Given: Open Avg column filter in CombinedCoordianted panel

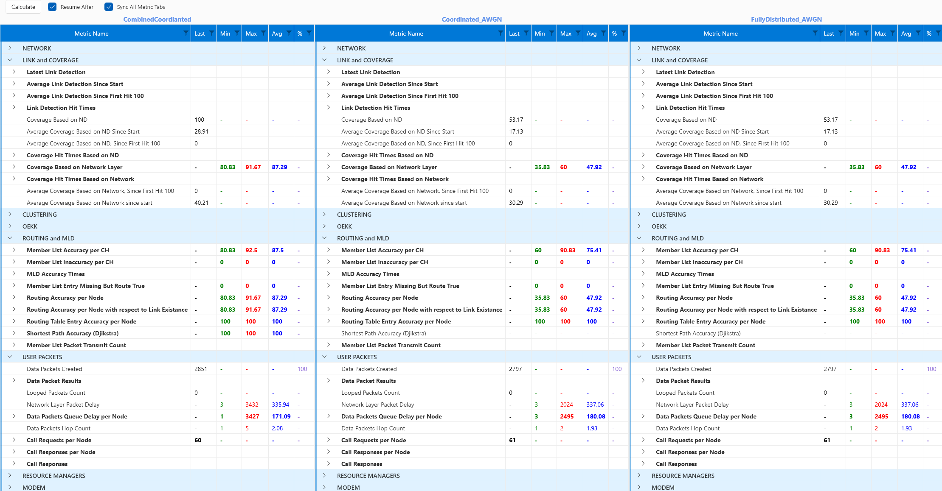Looking at the screenshot, I should pyautogui.click(x=289, y=33).
